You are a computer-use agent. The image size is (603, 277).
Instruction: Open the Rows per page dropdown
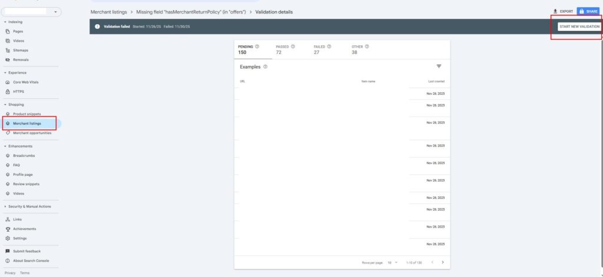(x=393, y=263)
